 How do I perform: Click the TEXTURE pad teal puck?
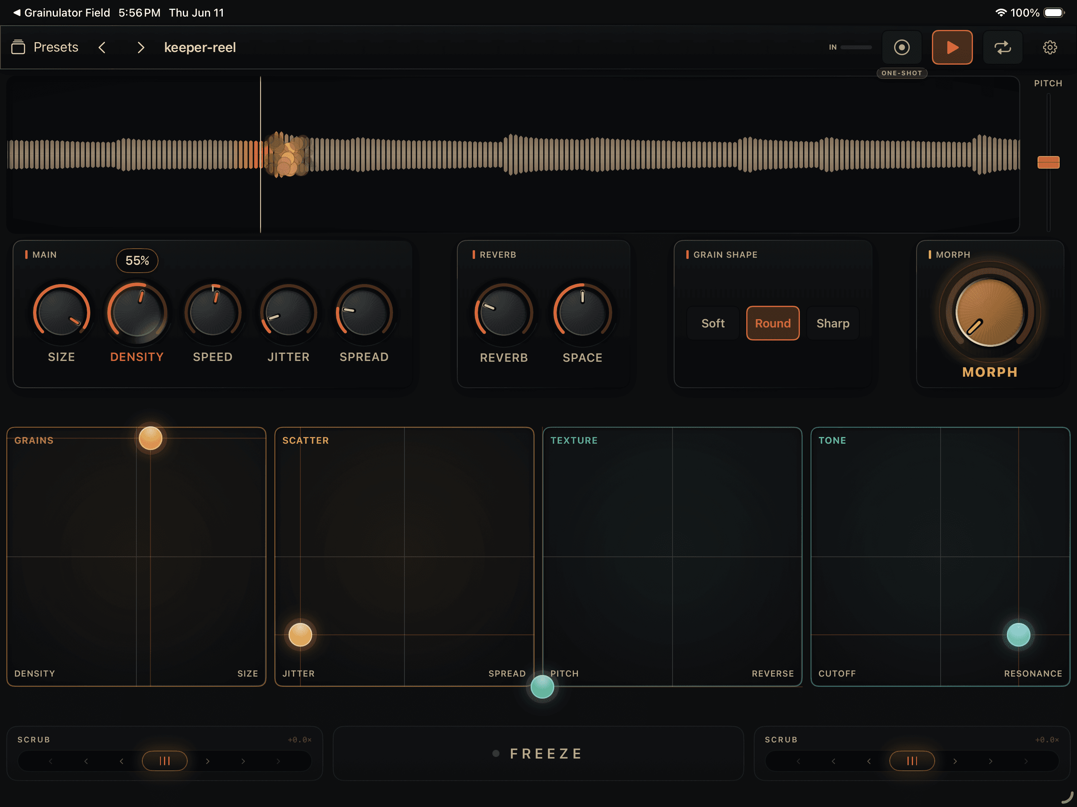click(x=542, y=687)
